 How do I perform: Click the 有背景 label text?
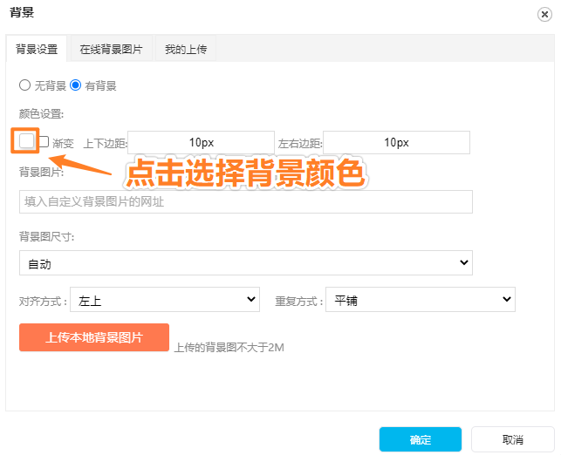(x=100, y=86)
